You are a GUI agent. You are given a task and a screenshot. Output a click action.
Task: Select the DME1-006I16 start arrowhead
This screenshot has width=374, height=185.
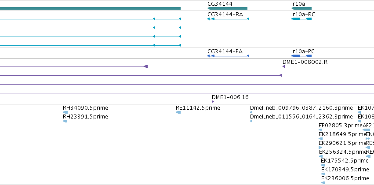click(x=213, y=102)
